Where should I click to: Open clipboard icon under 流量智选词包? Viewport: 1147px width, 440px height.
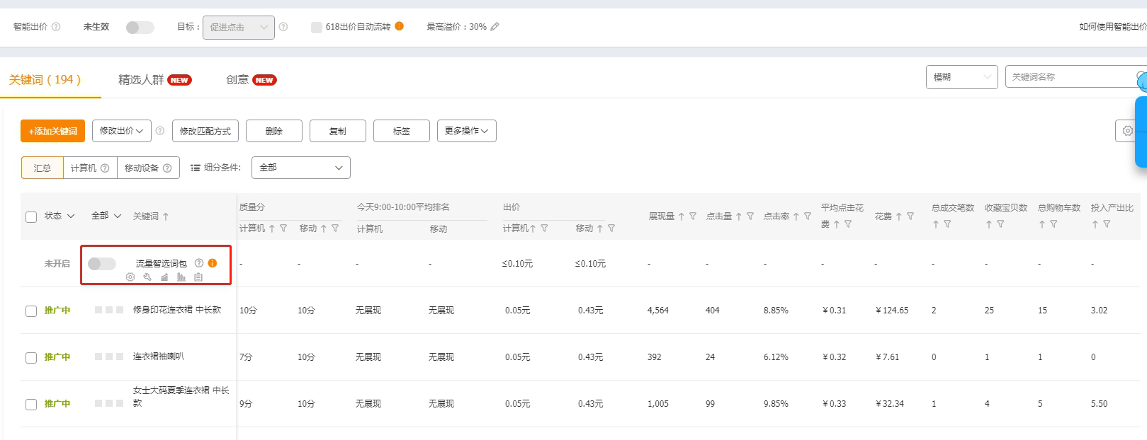pos(198,277)
